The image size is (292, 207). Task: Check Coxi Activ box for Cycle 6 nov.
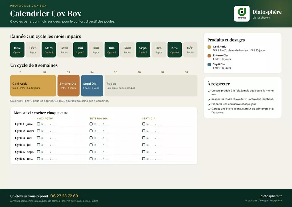coord(38,159)
